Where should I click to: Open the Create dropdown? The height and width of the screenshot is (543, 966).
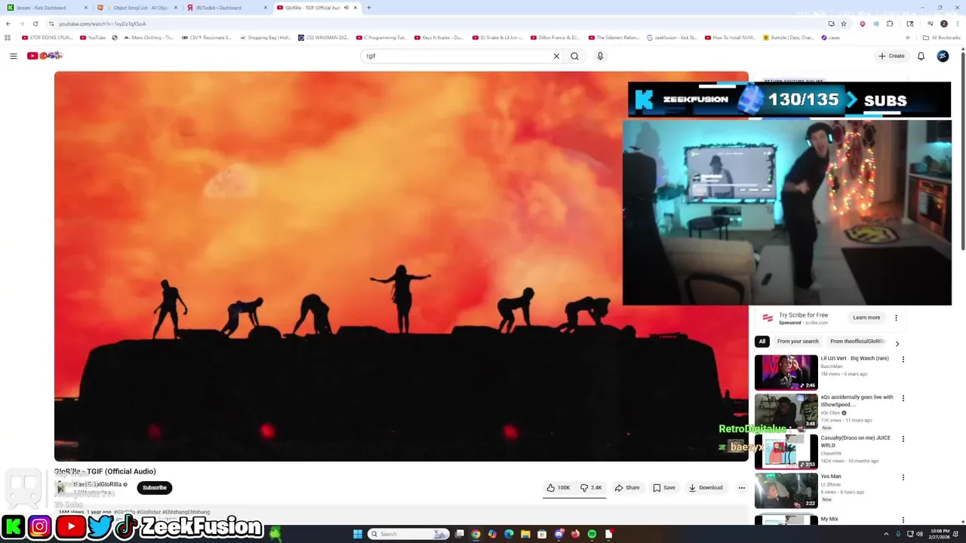(x=891, y=56)
